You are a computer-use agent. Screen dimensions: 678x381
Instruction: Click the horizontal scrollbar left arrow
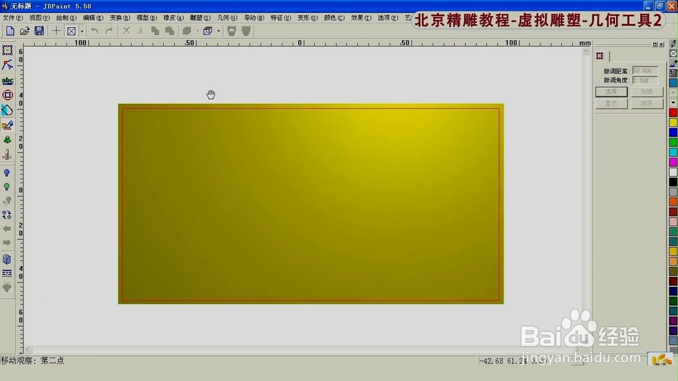(x=28, y=349)
